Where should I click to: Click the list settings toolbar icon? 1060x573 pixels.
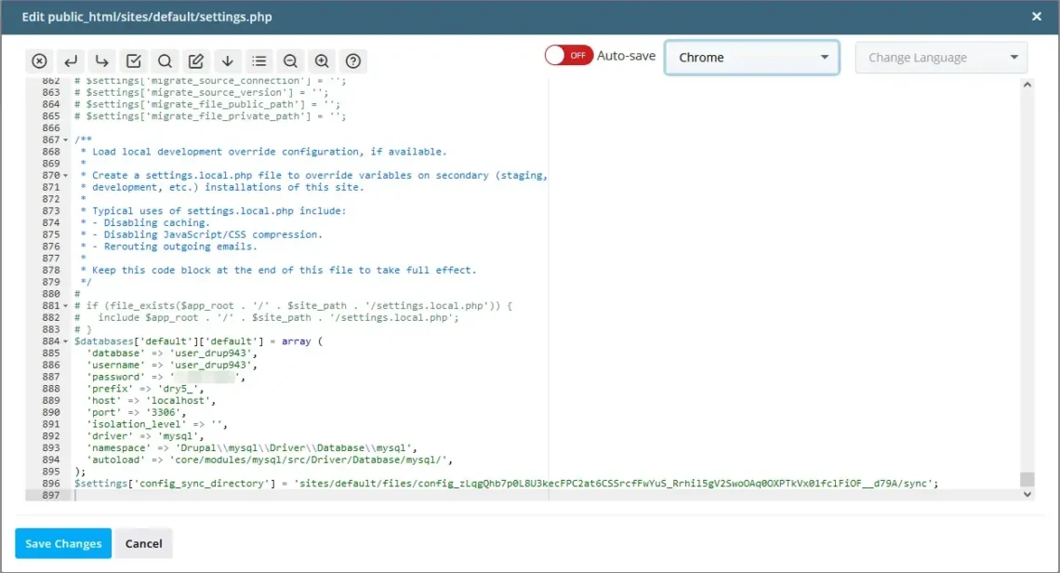(259, 60)
